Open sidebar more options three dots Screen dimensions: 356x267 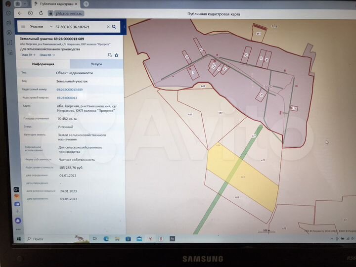[18, 229]
